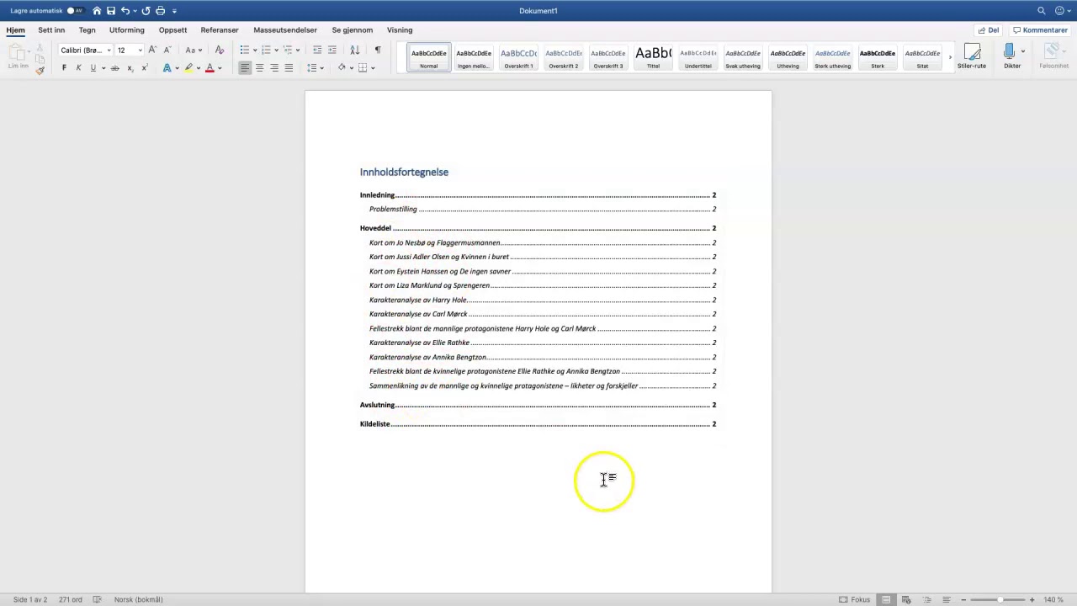Toggle superscript x² formatting
This screenshot has width=1077, height=606.
tap(144, 68)
